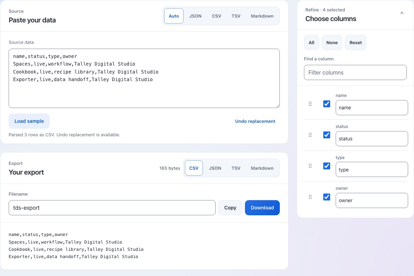Select JSON source format

(x=195, y=16)
